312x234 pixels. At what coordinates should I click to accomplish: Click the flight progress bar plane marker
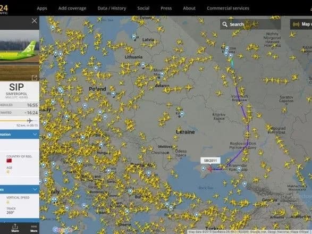(30, 121)
